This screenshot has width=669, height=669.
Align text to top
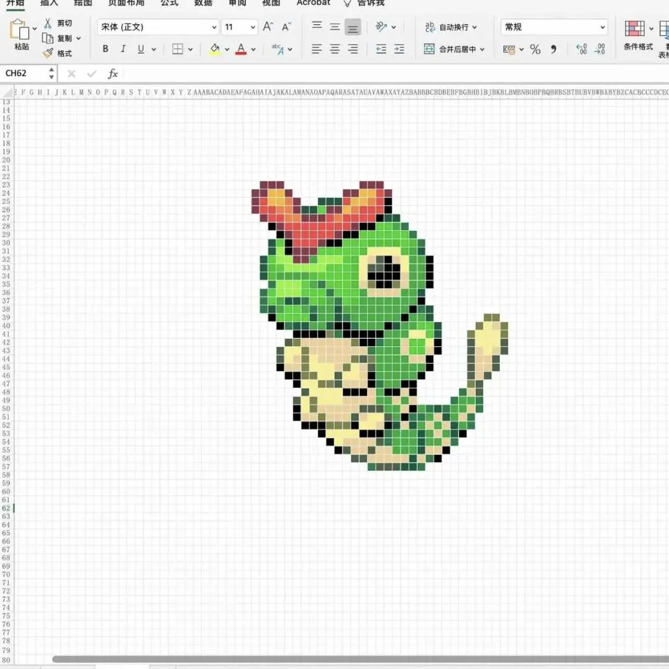coord(317,27)
